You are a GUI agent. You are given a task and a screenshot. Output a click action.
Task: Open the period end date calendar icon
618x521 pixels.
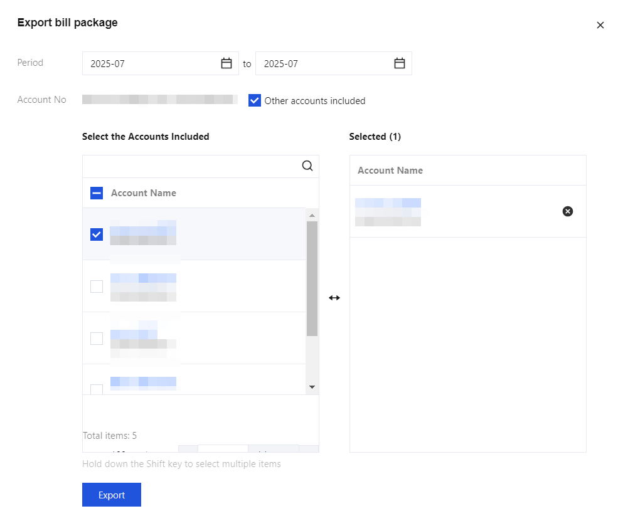(400, 63)
